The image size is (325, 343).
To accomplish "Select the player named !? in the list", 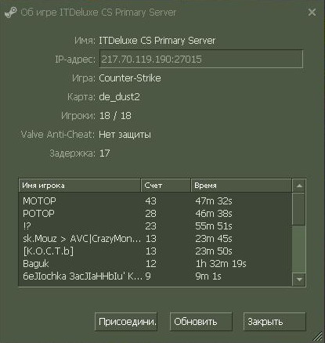I will coord(156,226).
